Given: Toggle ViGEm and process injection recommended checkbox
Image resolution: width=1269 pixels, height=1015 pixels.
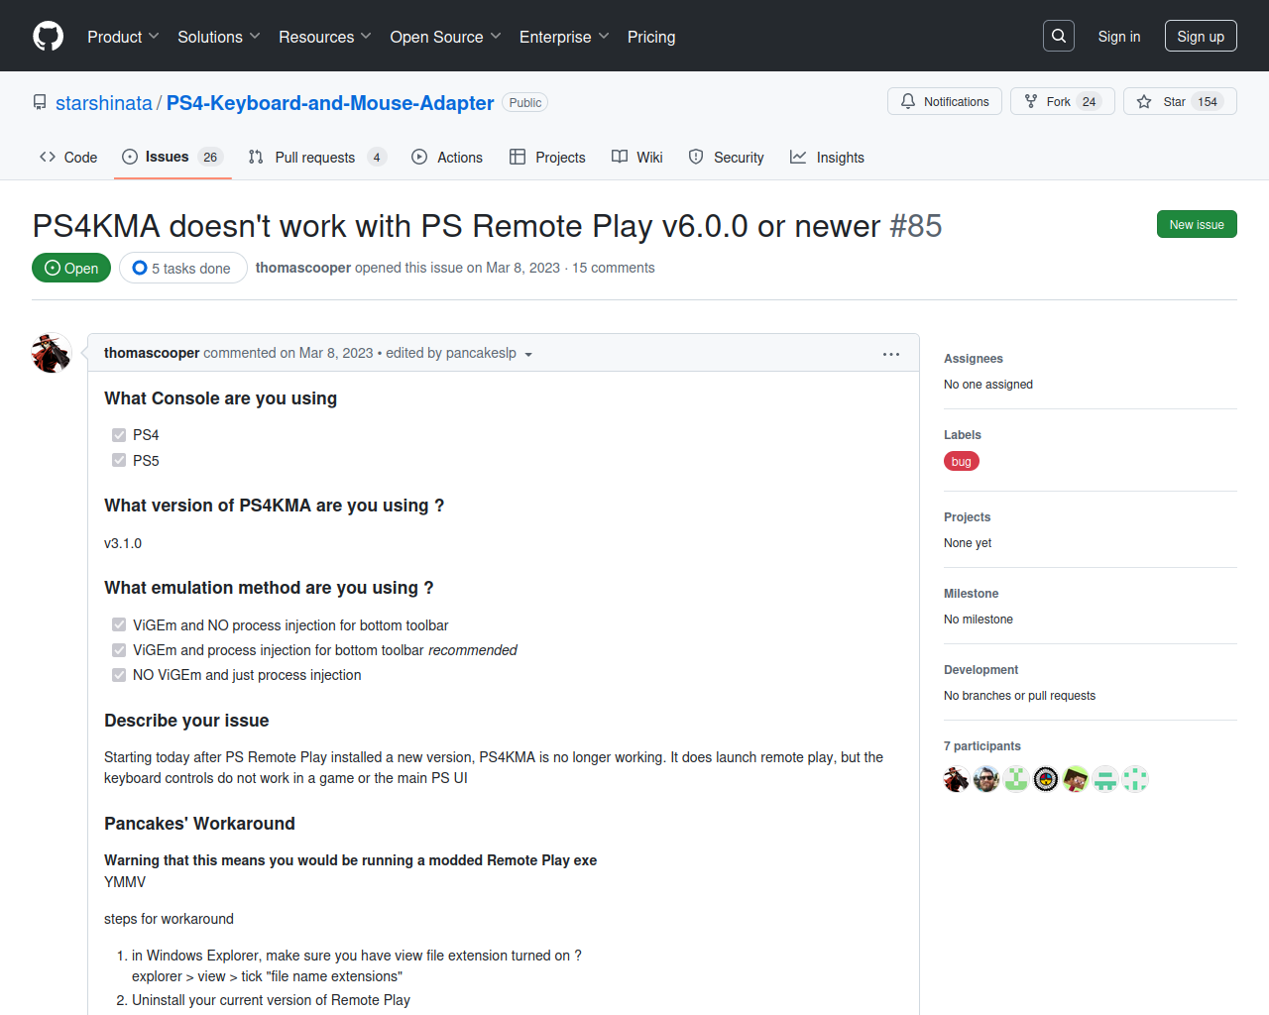Looking at the screenshot, I should point(119,650).
